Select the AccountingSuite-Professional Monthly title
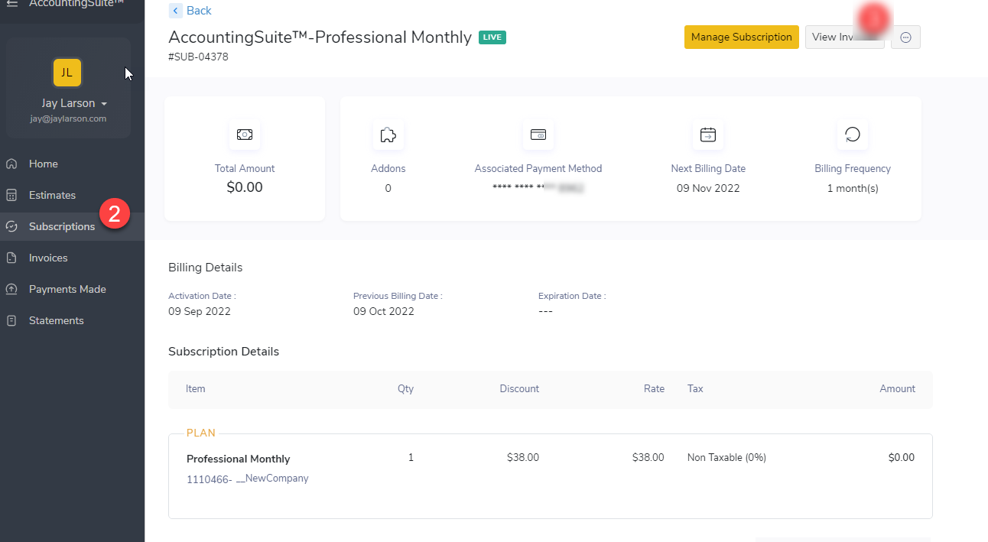The height and width of the screenshot is (542, 988). [x=320, y=37]
